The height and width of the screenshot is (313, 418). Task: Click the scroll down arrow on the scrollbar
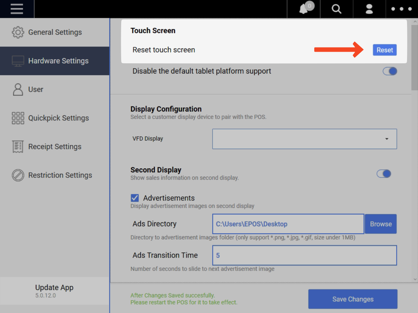415,279
